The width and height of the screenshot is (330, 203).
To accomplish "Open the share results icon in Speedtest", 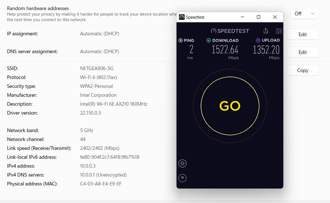I will pyautogui.click(x=266, y=30).
